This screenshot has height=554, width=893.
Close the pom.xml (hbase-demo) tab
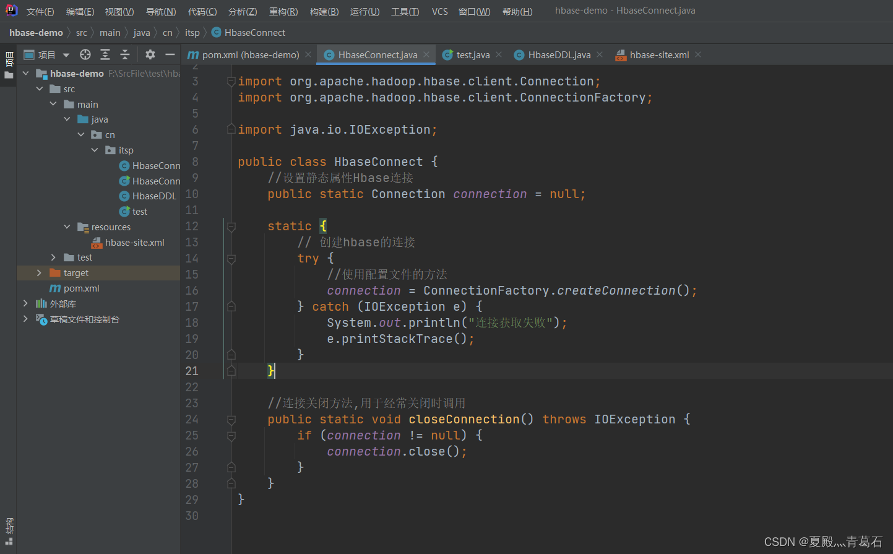[308, 54]
